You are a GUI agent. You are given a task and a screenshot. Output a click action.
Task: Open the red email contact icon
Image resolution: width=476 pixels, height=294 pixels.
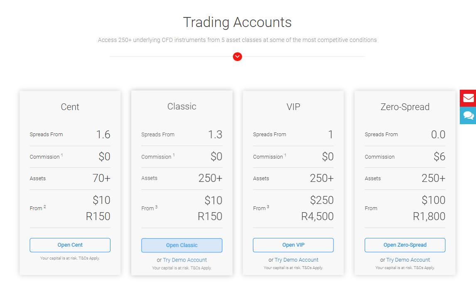pyautogui.click(x=469, y=98)
